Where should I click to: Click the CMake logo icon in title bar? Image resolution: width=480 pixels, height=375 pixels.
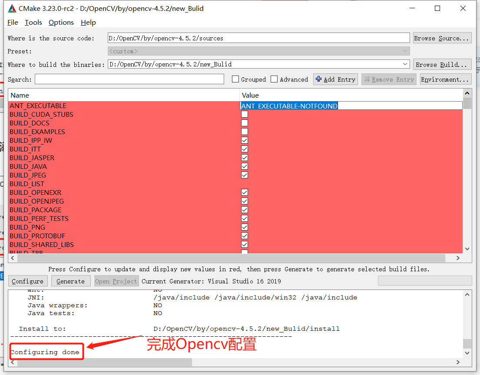[x=12, y=9]
